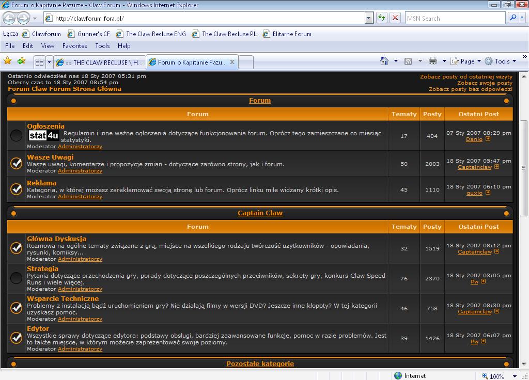Open the Page command menu
Image resolution: width=529 pixels, height=380 pixels.
coord(466,61)
